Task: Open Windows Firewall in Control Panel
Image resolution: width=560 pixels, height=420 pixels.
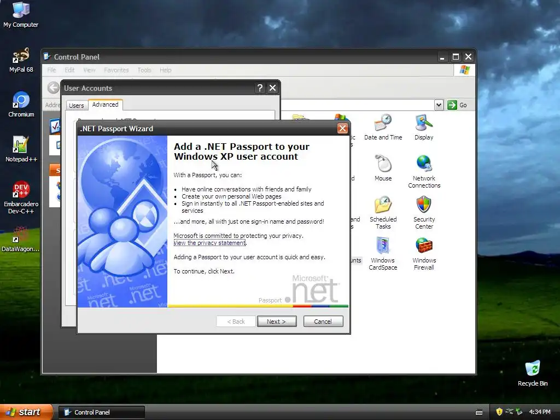Action: pos(424,254)
